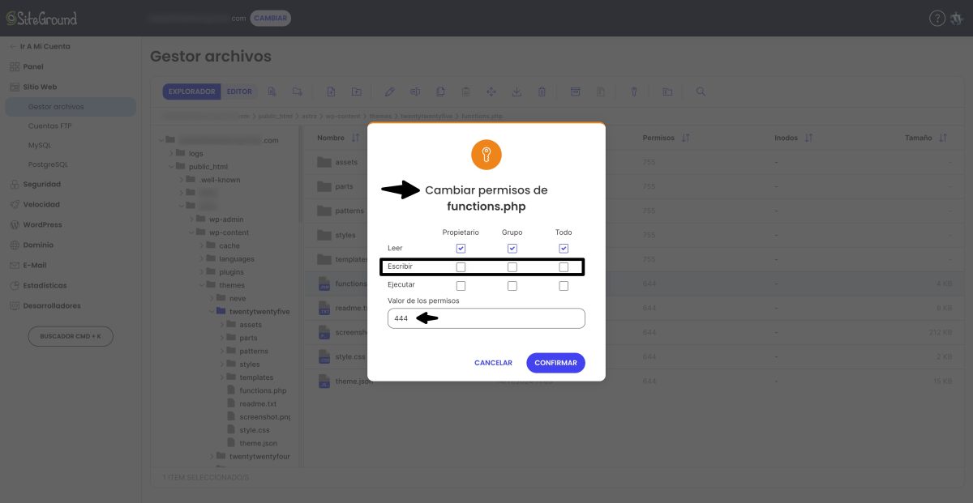Screen dimensions: 973x503
Task: Sort by the Nombre column arrows
Action: (355, 138)
